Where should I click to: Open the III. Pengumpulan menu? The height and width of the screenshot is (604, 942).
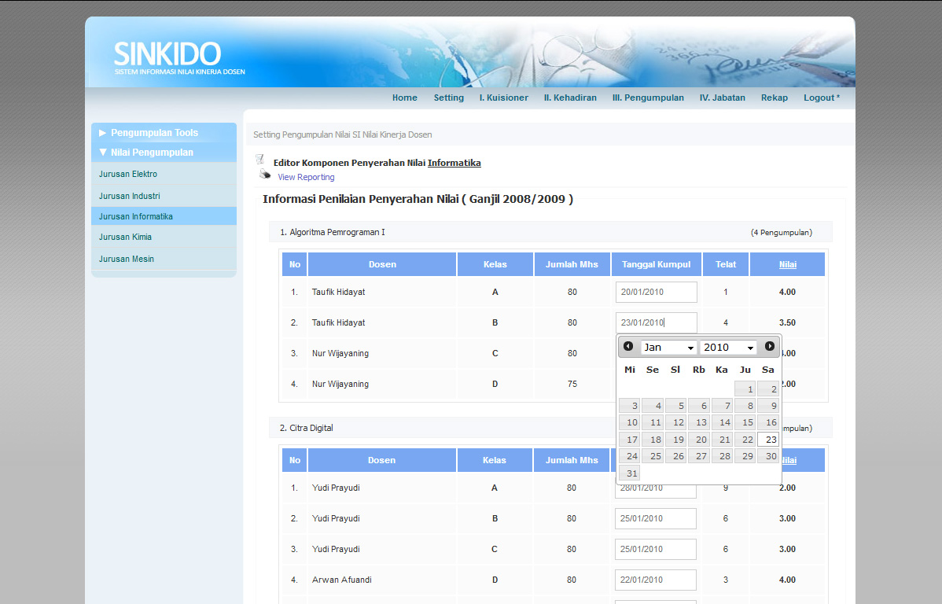648,98
